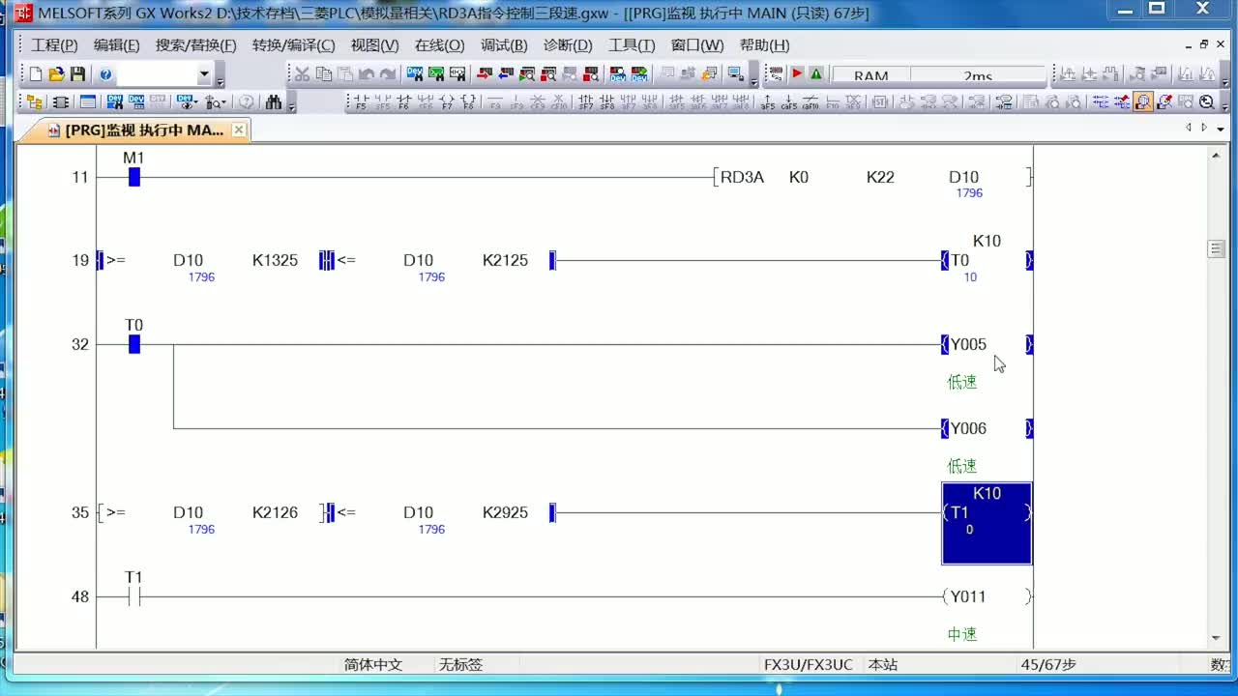Image resolution: width=1238 pixels, height=696 pixels.
Task: Select the highlighted T1 K10 timer coil
Action: click(x=987, y=523)
